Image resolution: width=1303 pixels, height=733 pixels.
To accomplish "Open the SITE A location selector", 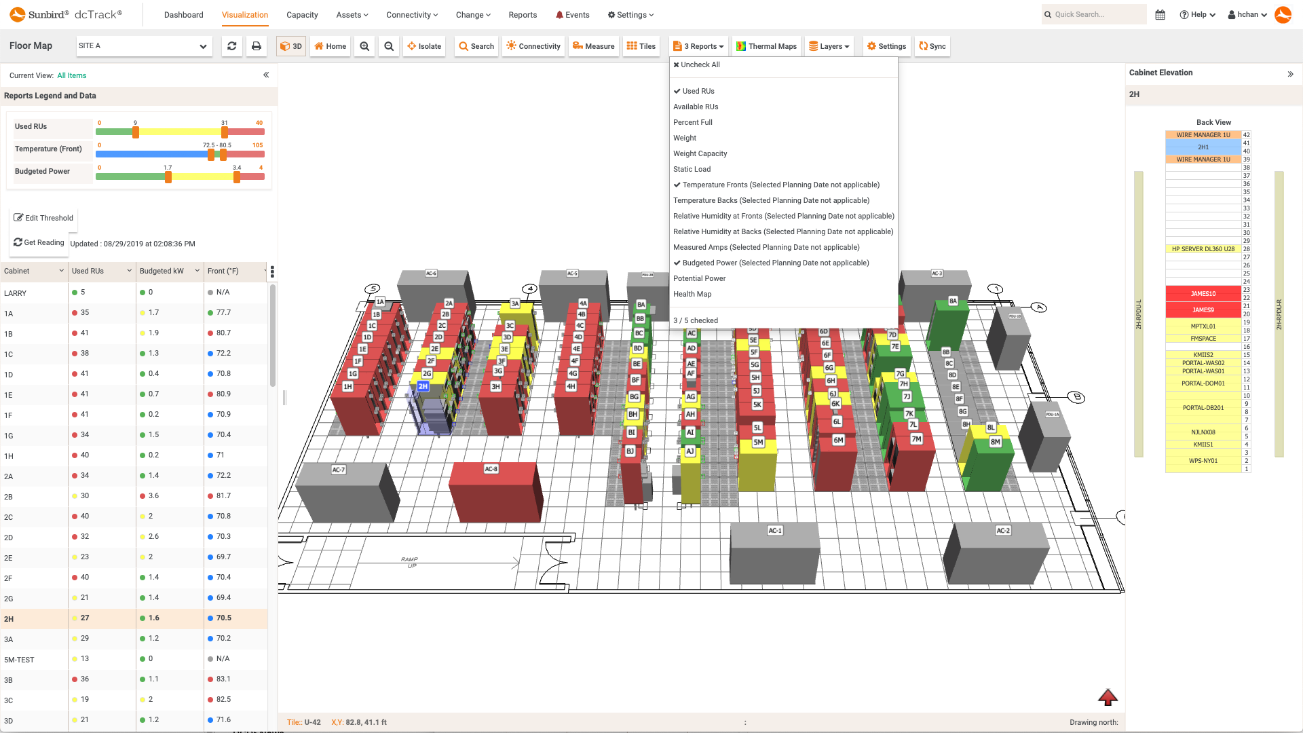I will (x=143, y=46).
